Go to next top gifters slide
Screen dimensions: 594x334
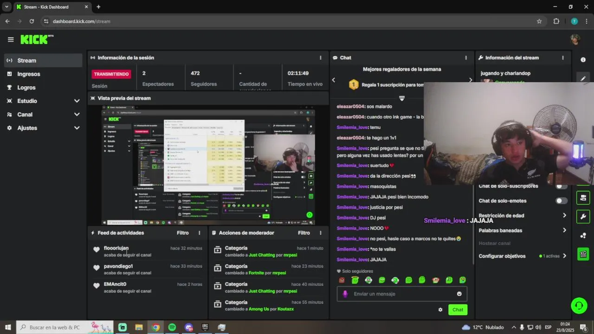470,80
